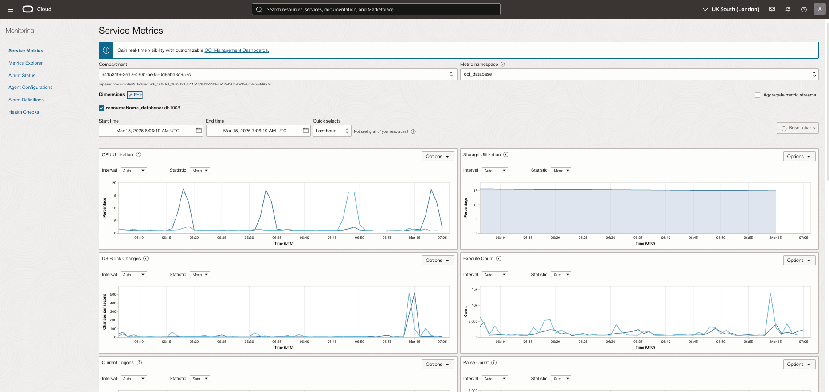This screenshot has height=392, width=829.
Task: Click info icon beside 'Not seeing all of your resources?'
Action: [x=413, y=131]
